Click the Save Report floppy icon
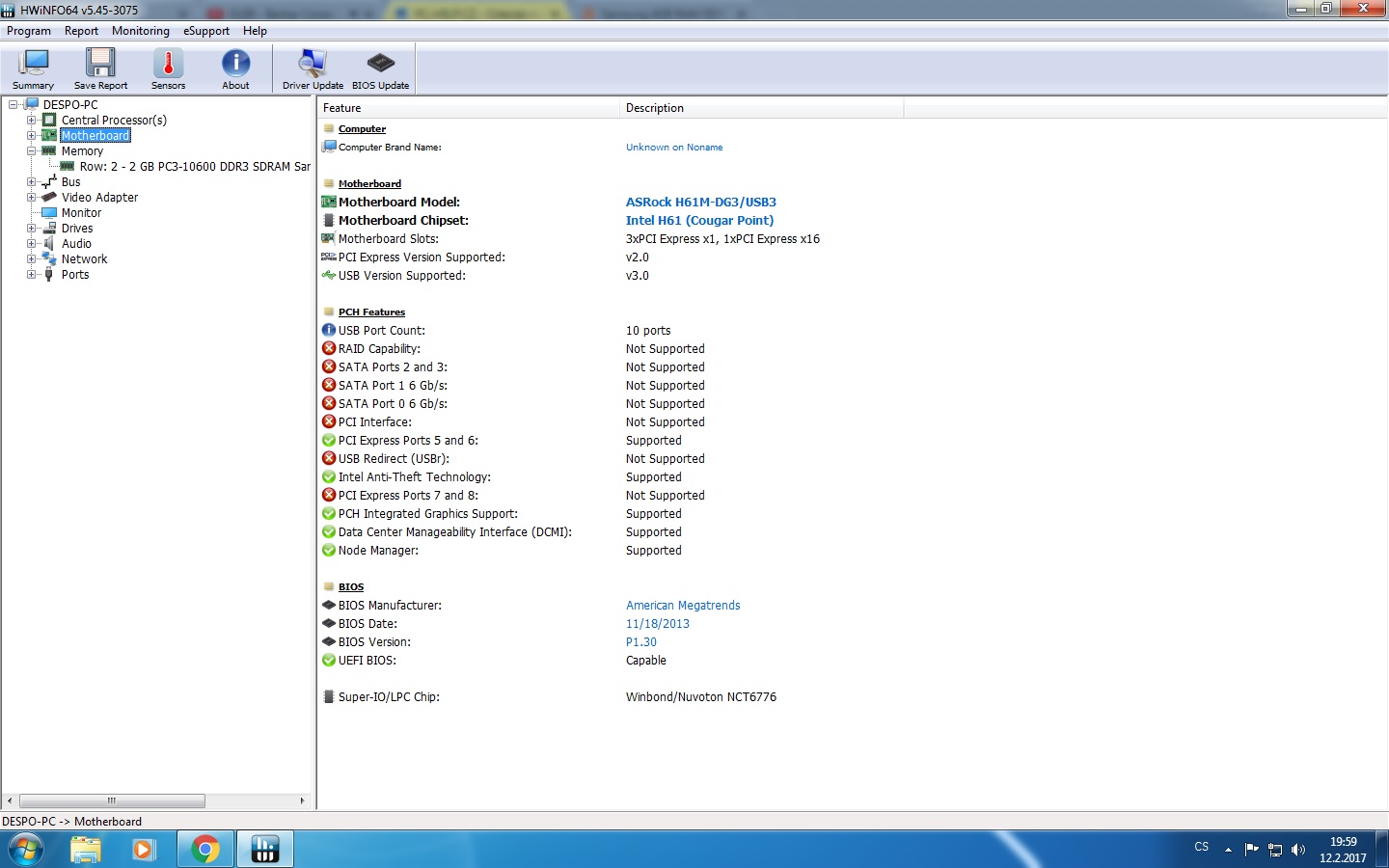Viewport: 1389px width, 868px height. [100, 68]
